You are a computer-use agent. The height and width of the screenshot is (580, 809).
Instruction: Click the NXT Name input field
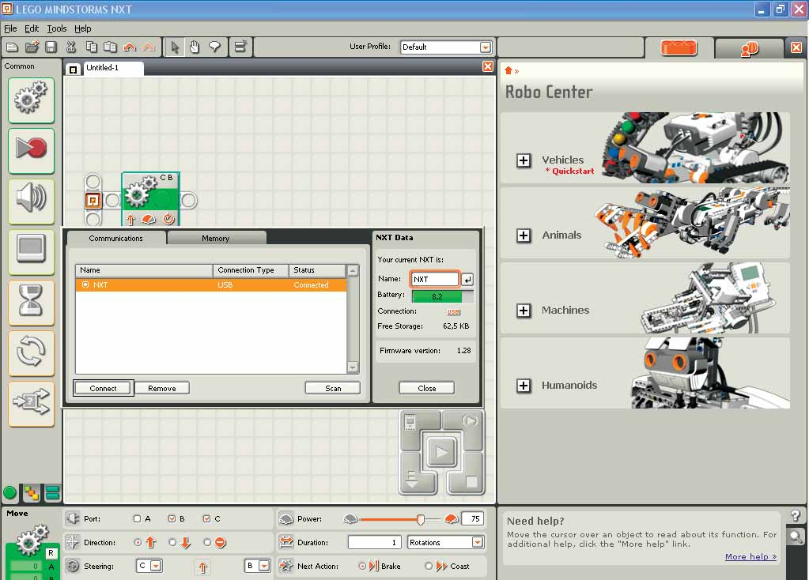[435, 279]
